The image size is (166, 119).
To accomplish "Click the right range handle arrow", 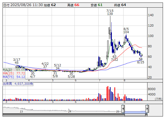I will (147, 109).
